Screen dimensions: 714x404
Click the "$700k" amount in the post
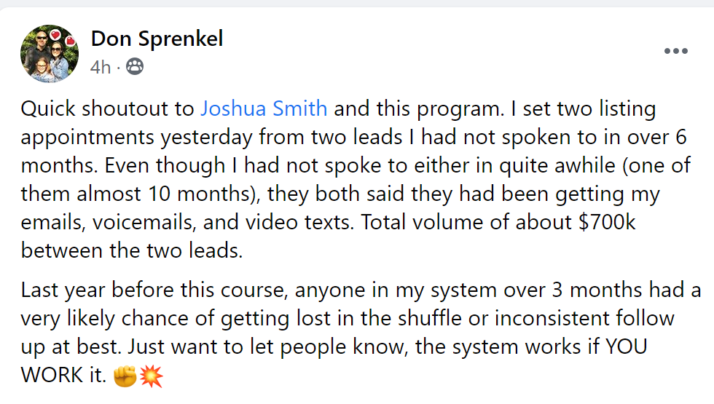pyautogui.click(x=606, y=222)
